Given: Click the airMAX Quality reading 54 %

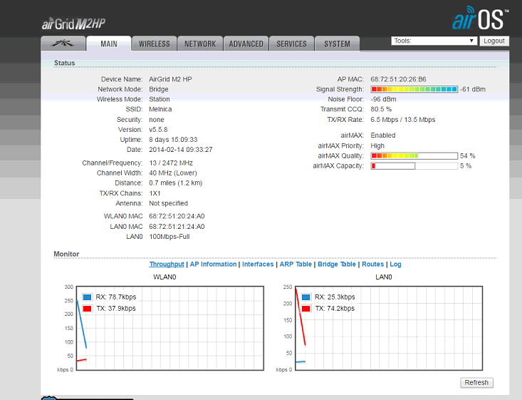Looking at the screenshot, I should (467, 155).
